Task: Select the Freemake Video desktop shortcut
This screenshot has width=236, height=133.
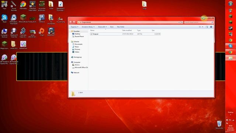Action: [x=23, y=33]
